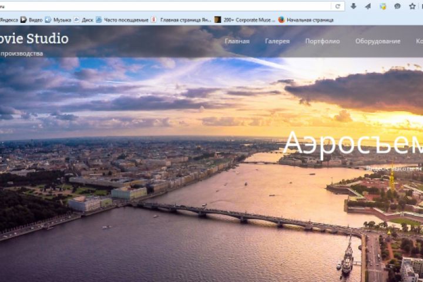
Task: Open the Диск bookmark
Action: (83, 20)
